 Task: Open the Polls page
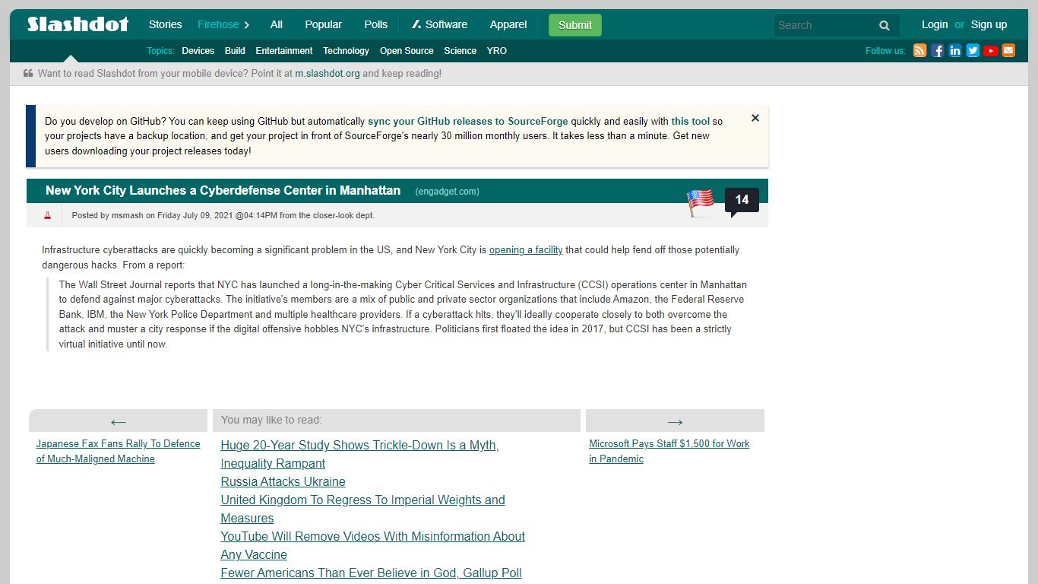[x=375, y=24]
